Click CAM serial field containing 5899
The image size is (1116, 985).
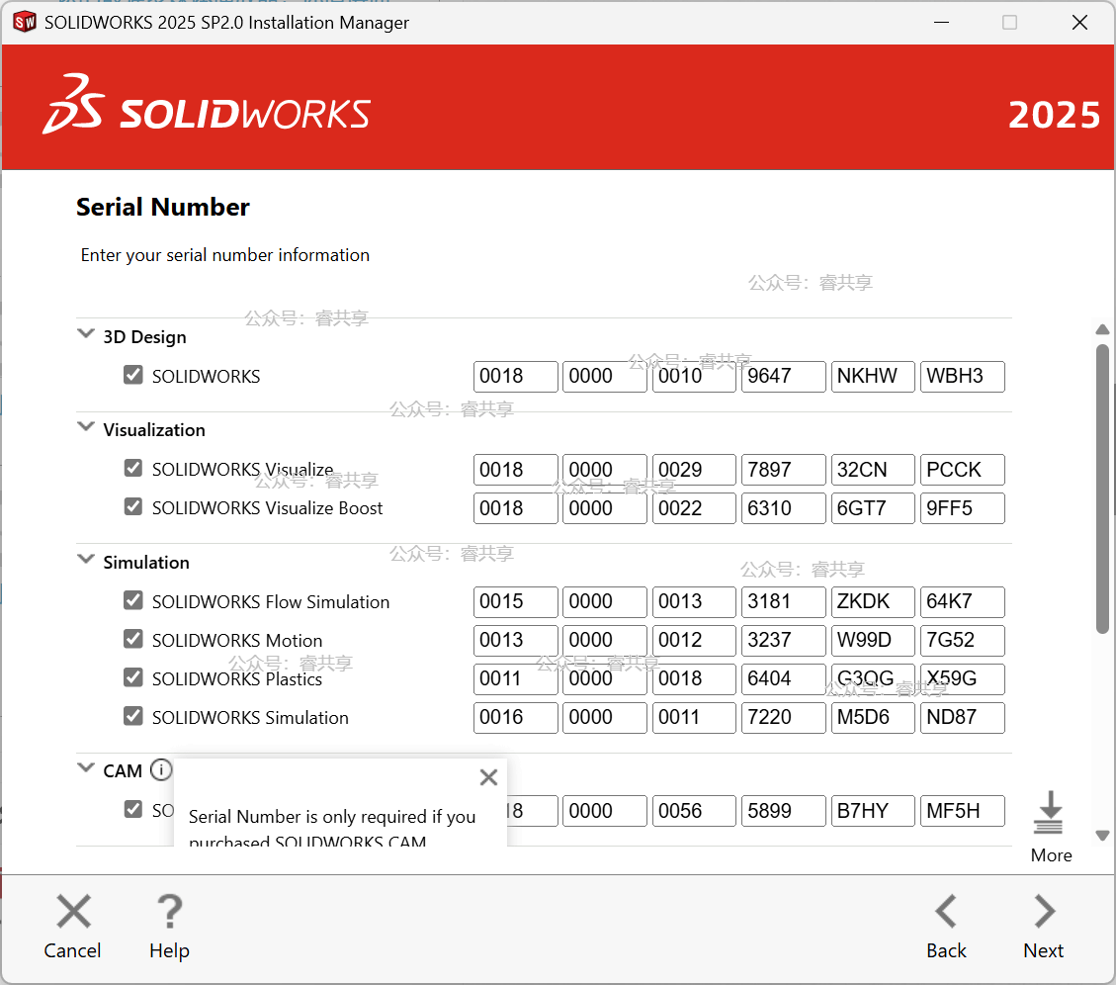pyautogui.click(x=783, y=811)
